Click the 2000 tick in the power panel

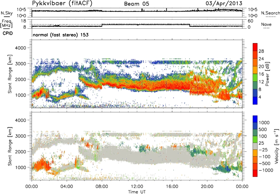point(21,79)
